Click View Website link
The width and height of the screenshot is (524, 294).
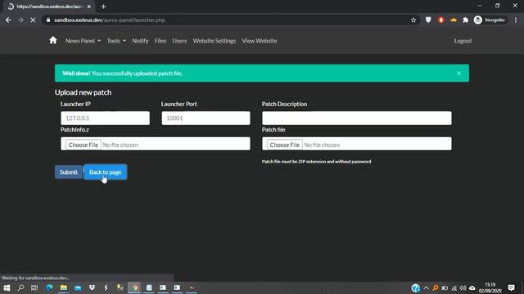(x=260, y=41)
